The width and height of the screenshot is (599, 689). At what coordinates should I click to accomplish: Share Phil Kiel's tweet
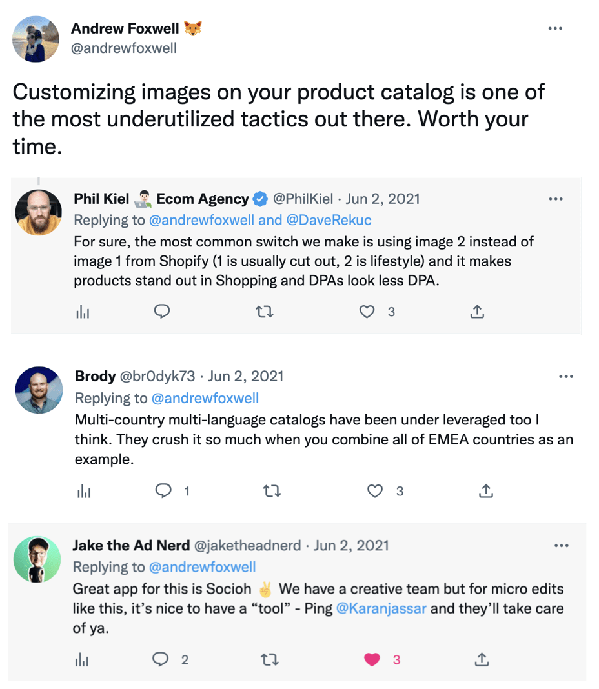[476, 312]
